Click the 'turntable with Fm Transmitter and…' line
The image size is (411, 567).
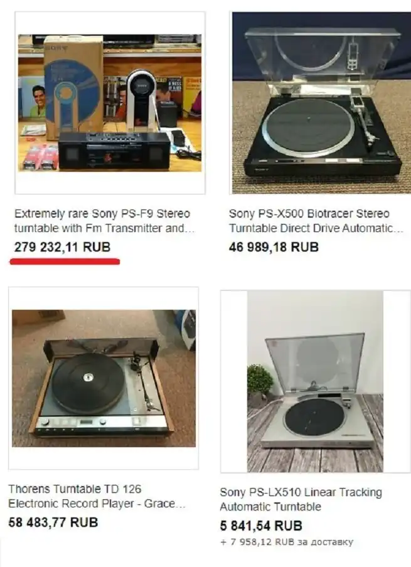[105, 228]
